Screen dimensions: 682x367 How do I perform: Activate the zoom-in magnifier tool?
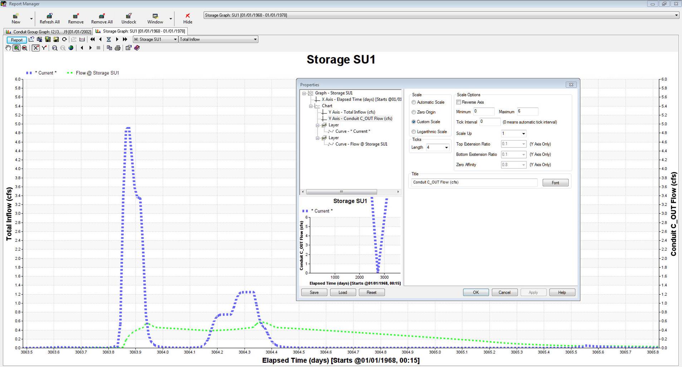tap(16, 48)
